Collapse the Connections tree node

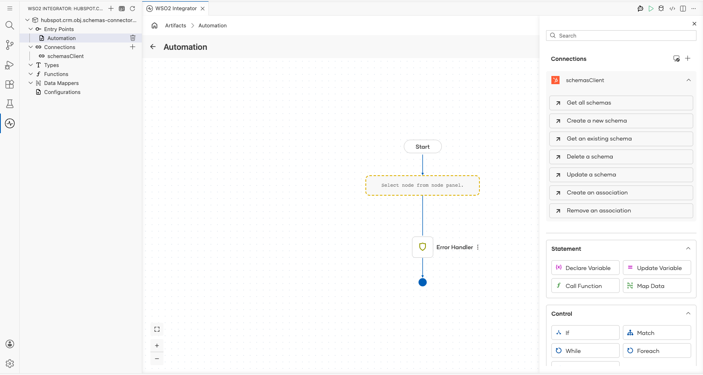(31, 47)
